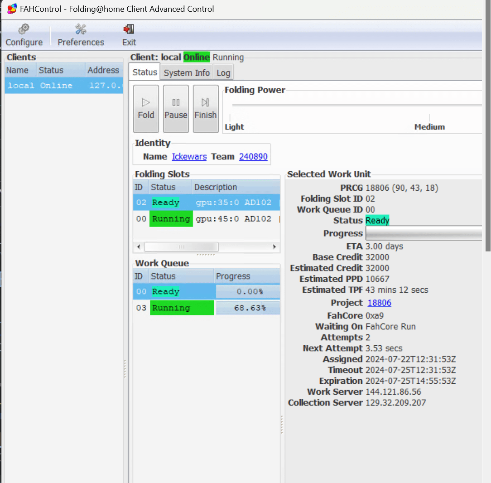This screenshot has width=491, height=483.
Task: Click the Ready status value in work unit
Action: pyautogui.click(x=377, y=220)
